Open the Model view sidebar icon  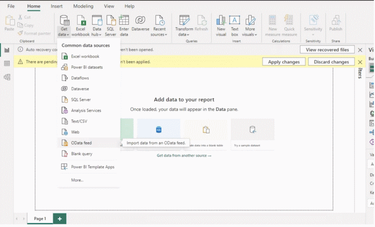tap(7, 77)
